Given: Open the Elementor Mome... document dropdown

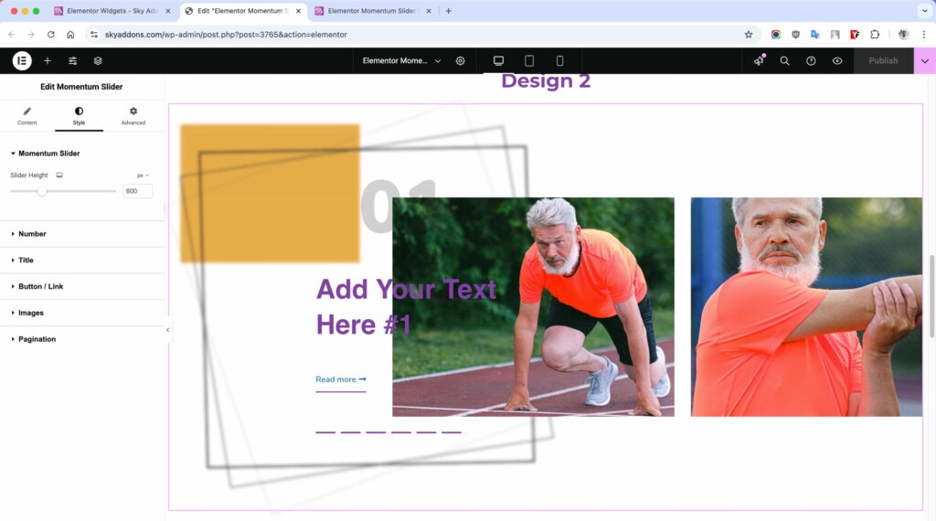Looking at the screenshot, I should (x=401, y=60).
